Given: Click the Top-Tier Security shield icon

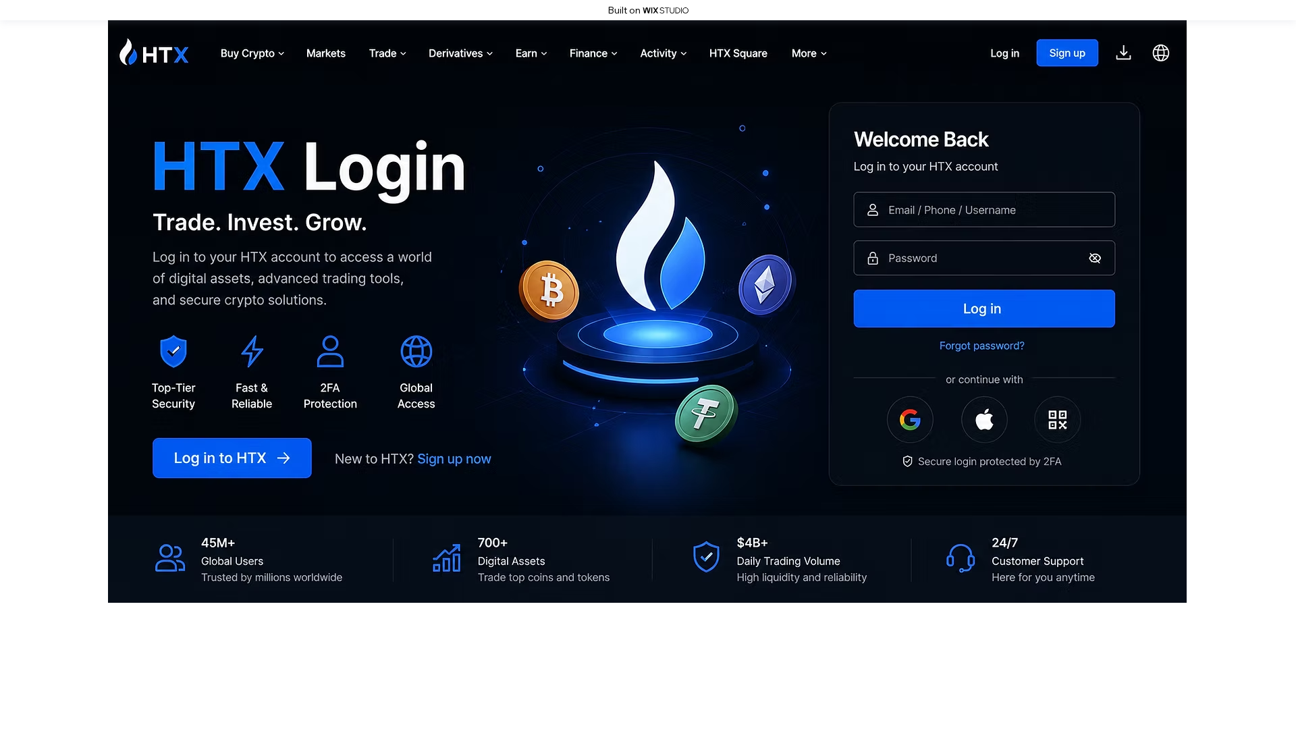Looking at the screenshot, I should (x=173, y=351).
